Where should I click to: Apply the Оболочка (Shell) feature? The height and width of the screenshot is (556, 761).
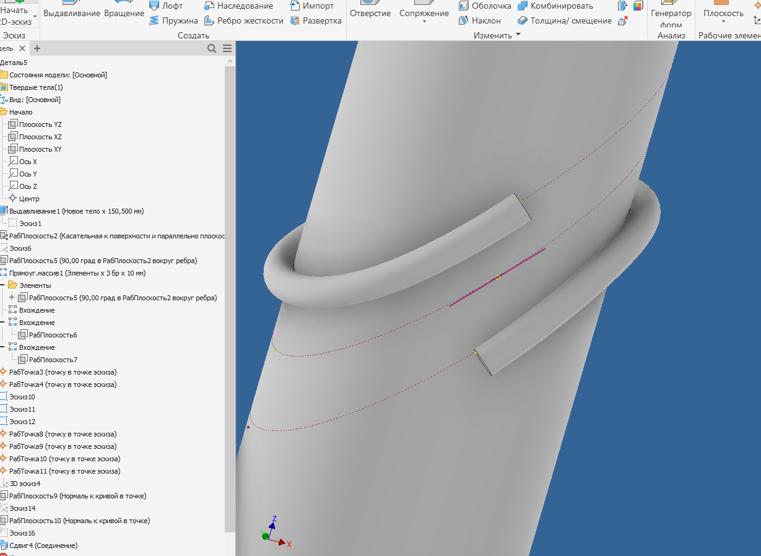[x=487, y=6]
